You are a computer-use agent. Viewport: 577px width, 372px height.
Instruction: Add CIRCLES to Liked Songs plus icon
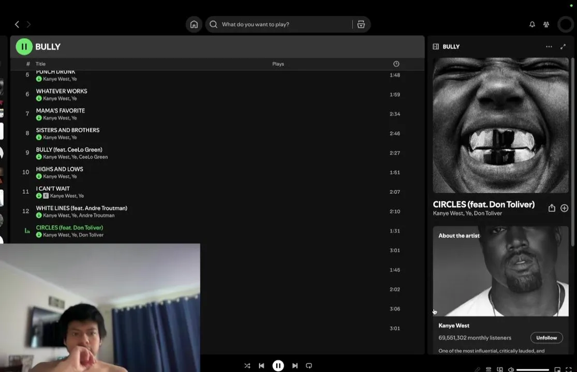pyautogui.click(x=564, y=208)
